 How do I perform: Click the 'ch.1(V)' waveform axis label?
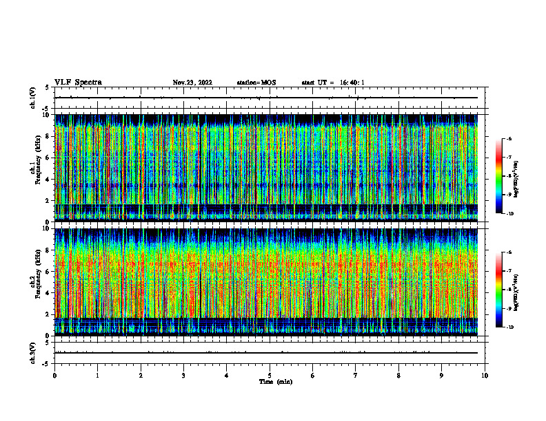[x=32, y=98]
